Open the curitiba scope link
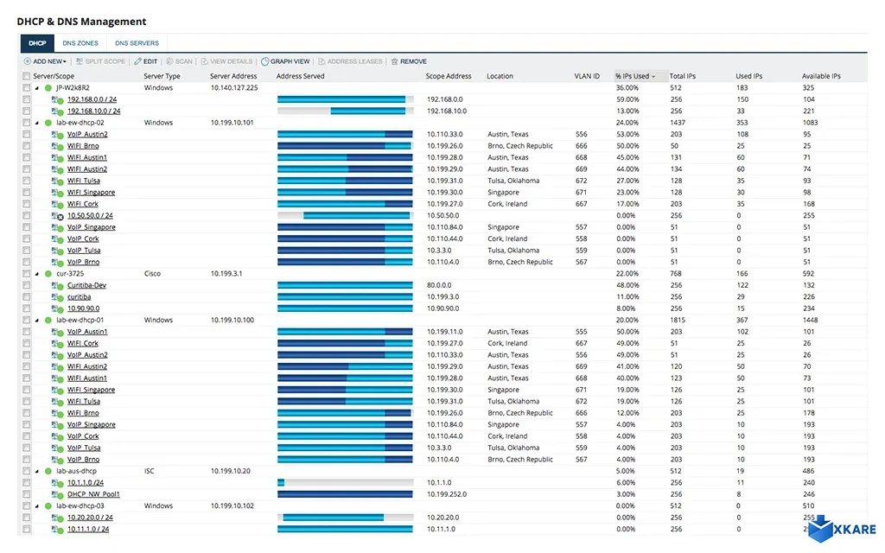Screen dimensions: 885x553 pyautogui.click(x=79, y=297)
